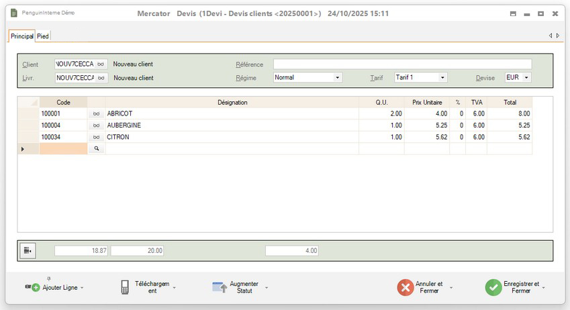Open the Livr. lookup glasses icon

(x=101, y=78)
